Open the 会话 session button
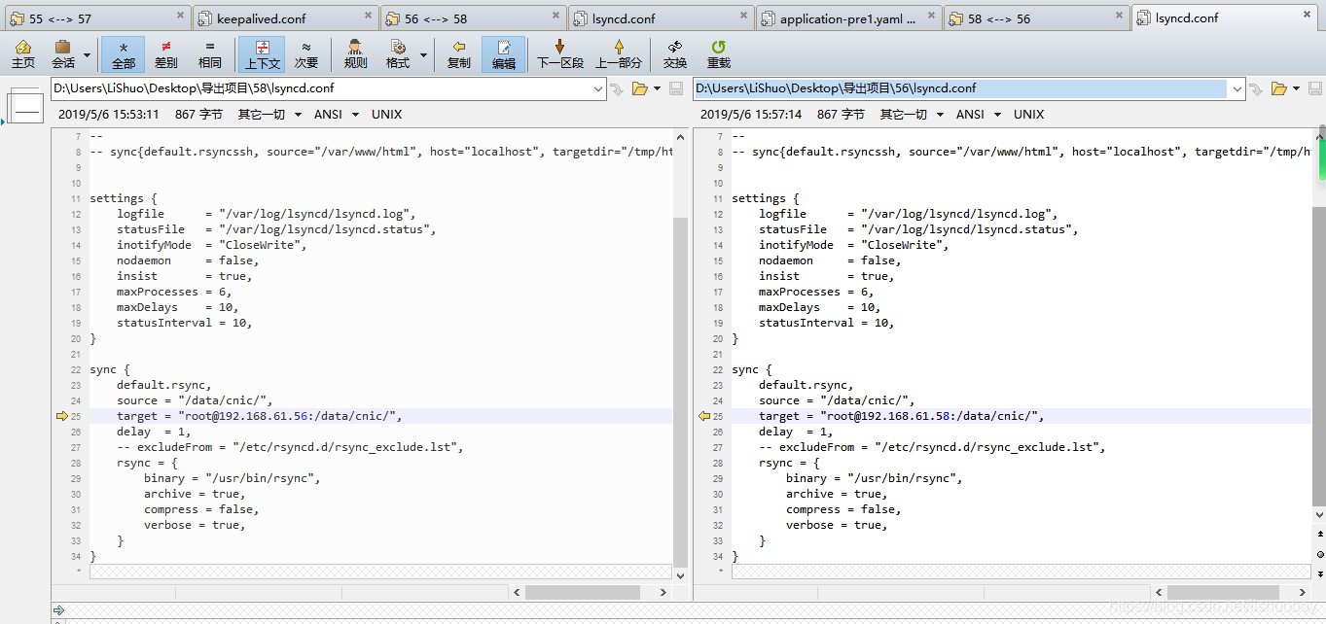 63,54
